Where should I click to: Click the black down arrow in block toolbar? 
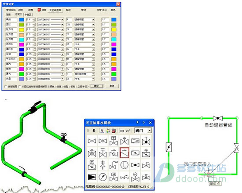click(x=94, y=131)
